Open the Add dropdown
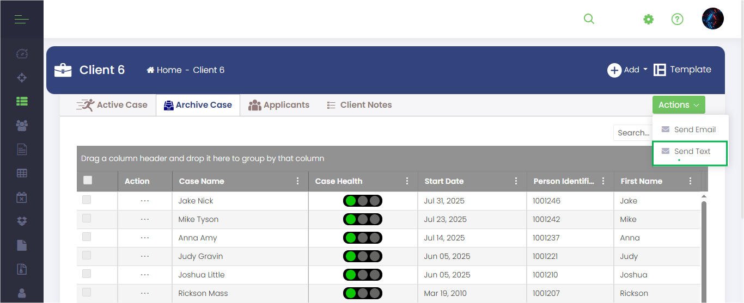Viewport: 744px width, 303px height. tap(627, 70)
